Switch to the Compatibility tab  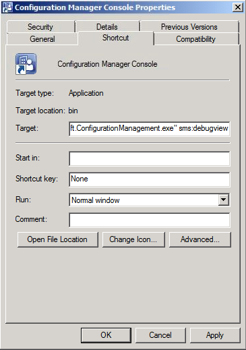(196, 39)
